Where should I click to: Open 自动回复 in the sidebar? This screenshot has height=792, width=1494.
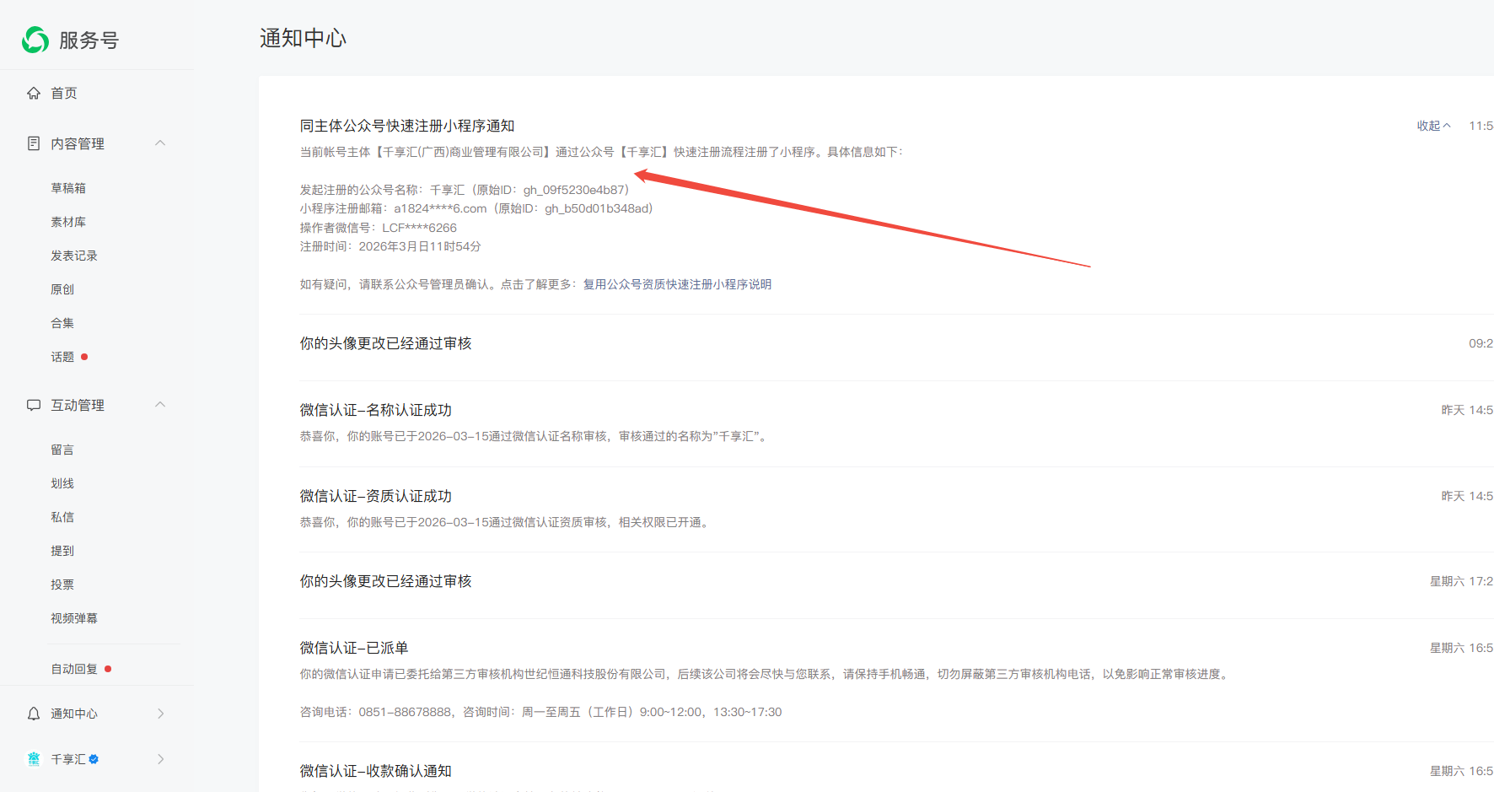pos(74,669)
